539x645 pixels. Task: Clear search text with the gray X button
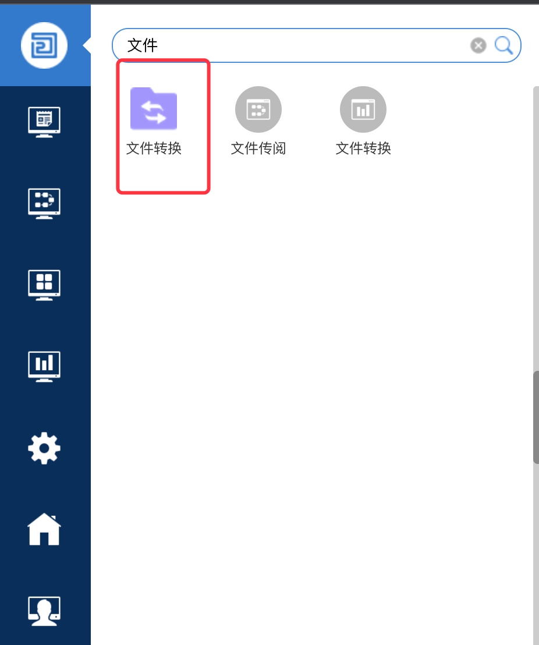[x=478, y=45]
